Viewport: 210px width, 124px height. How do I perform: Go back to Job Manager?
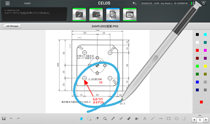pyautogui.click(x=12, y=26)
